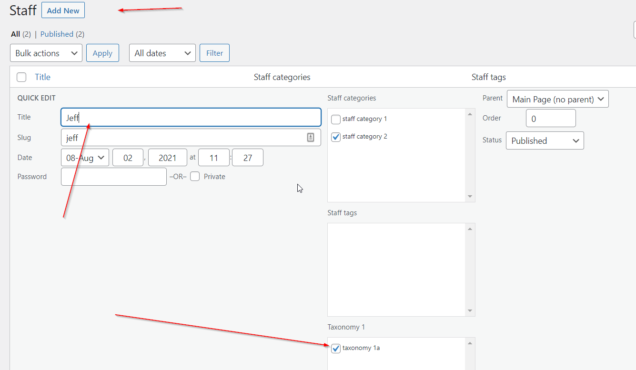Show the Published staff filter
The height and width of the screenshot is (370, 636).
tap(57, 34)
